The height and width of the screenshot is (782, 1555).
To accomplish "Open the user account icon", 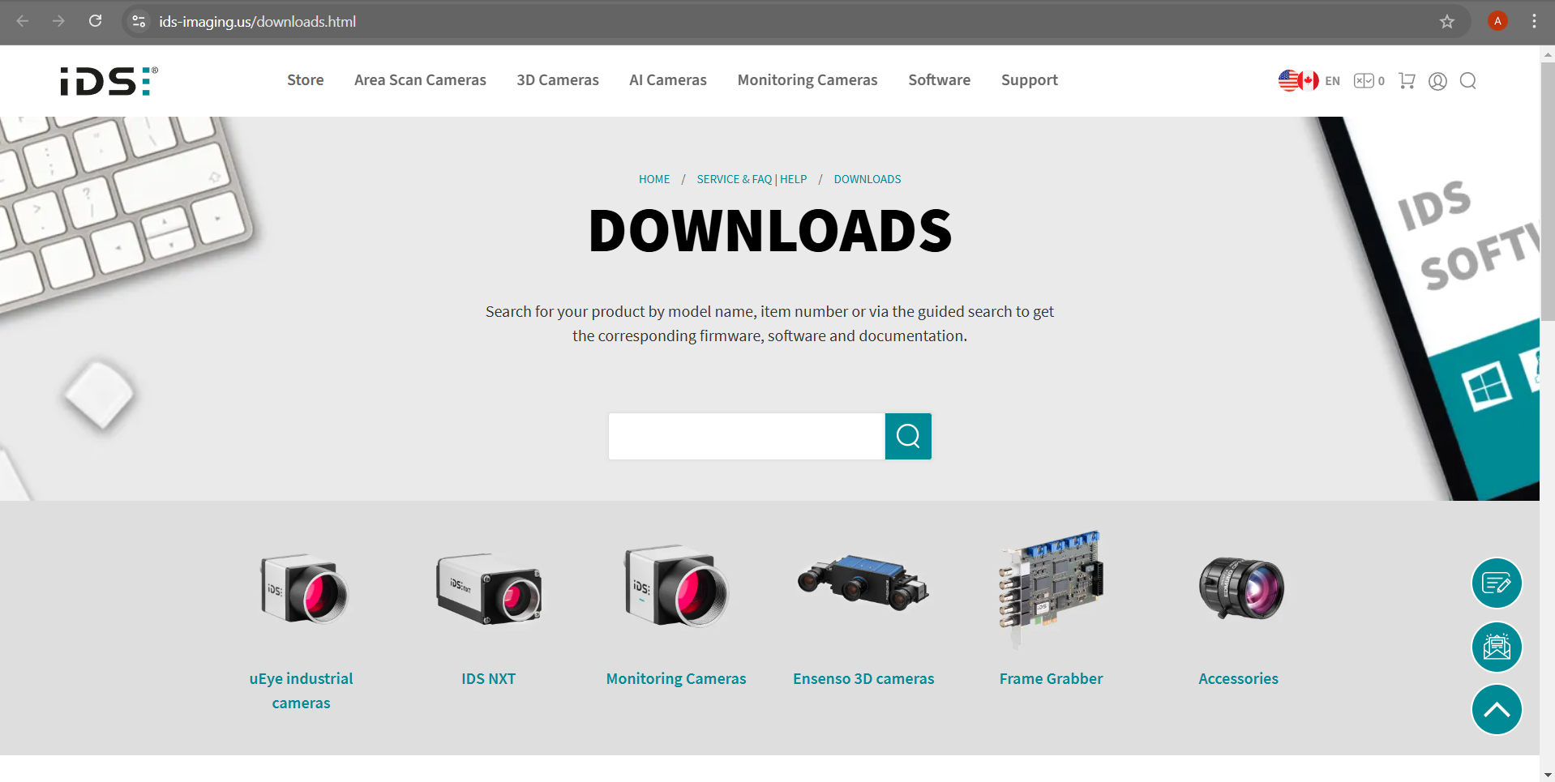I will click(1437, 81).
